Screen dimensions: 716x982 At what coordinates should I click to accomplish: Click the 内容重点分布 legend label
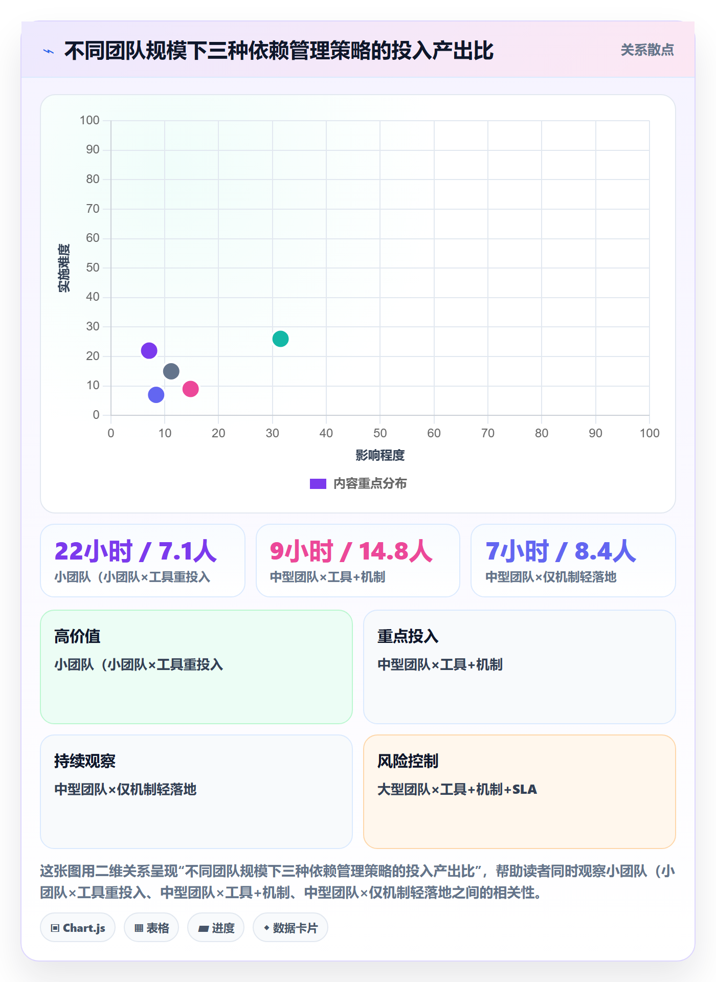[x=370, y=484]
